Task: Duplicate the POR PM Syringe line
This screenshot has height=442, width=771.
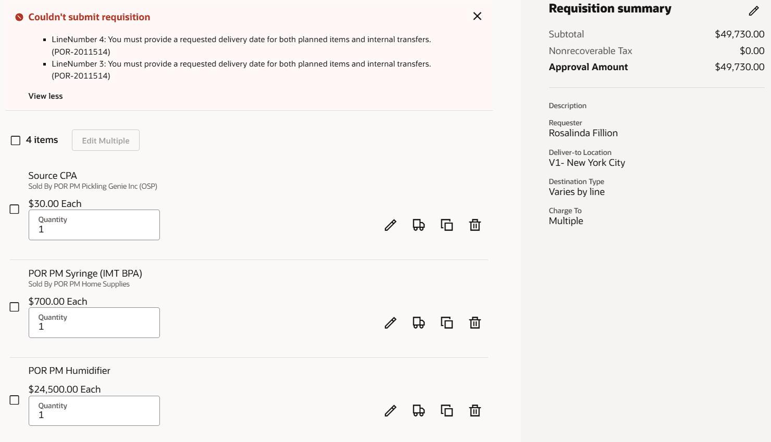Action: click(446, 322)
